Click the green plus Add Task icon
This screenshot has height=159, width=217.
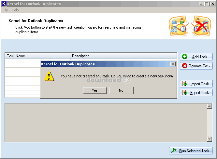pos(185,57)
